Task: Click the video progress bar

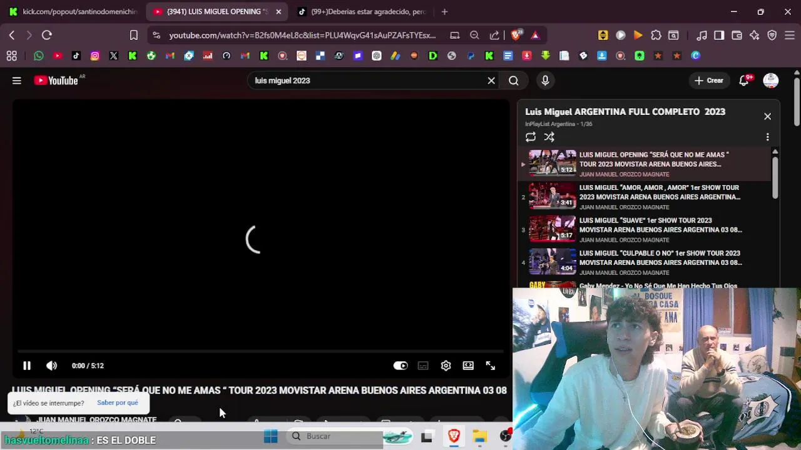Action: (x=260, y=352)
